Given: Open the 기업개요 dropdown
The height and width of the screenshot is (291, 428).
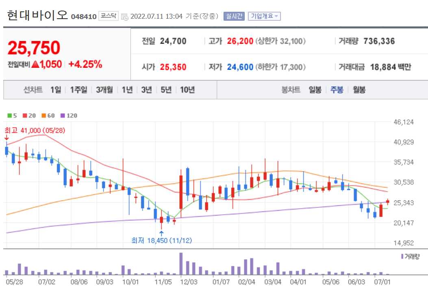Looking at the screenshot, I should point(264,16).
